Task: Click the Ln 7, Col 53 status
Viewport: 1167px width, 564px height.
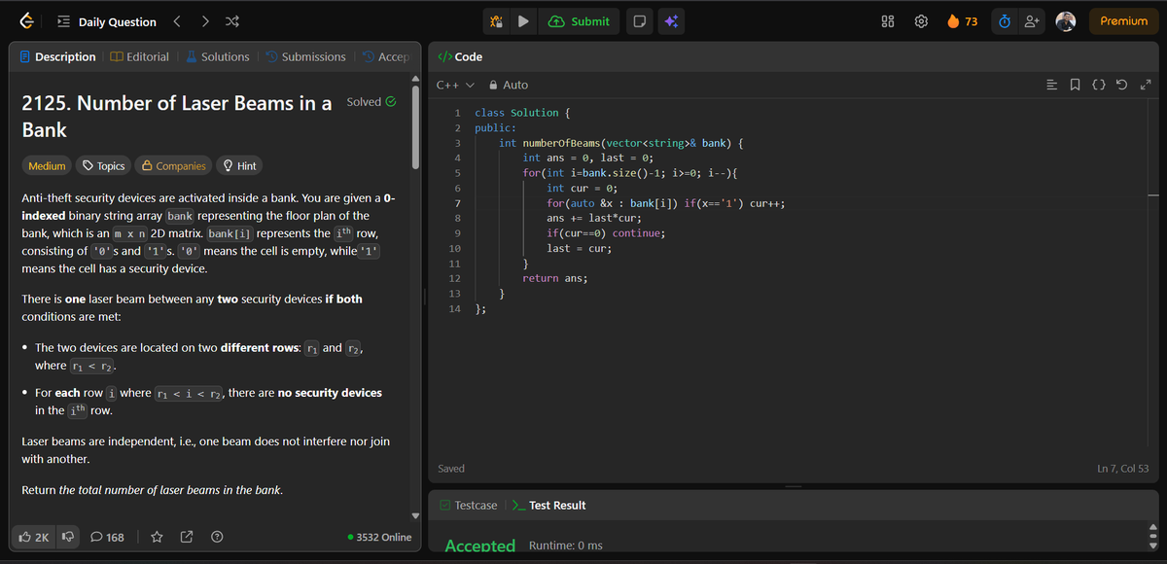Action: pyautogui.click(x=1122, y=469)
